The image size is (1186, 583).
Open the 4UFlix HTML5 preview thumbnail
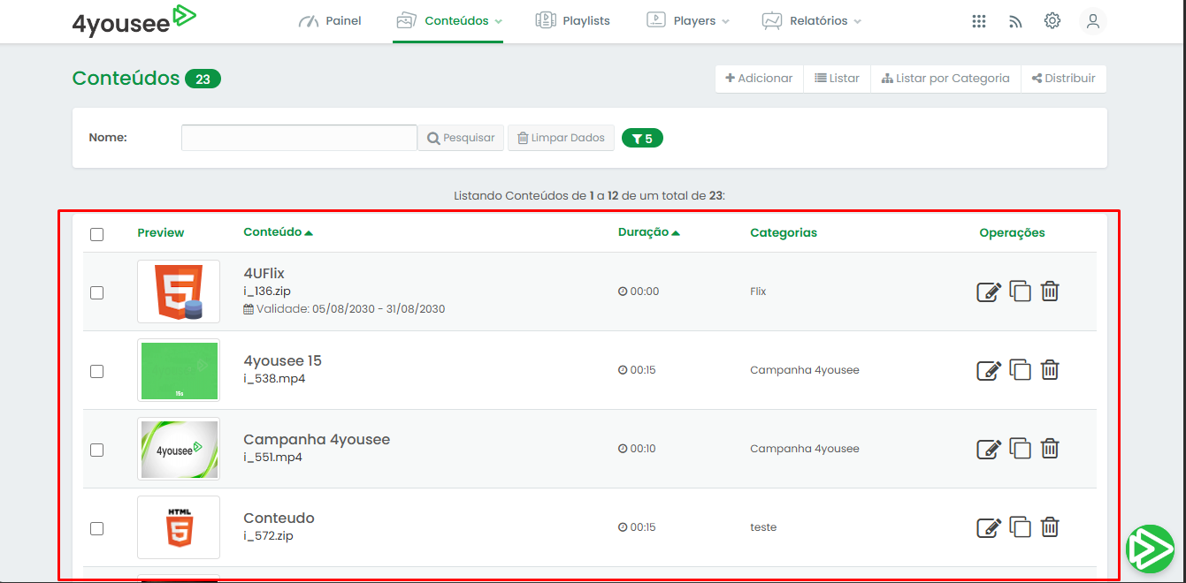click(x=179, y=291)
